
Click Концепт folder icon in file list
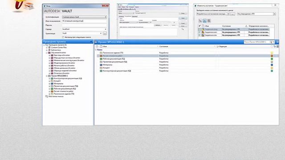[x=101, y=68]
